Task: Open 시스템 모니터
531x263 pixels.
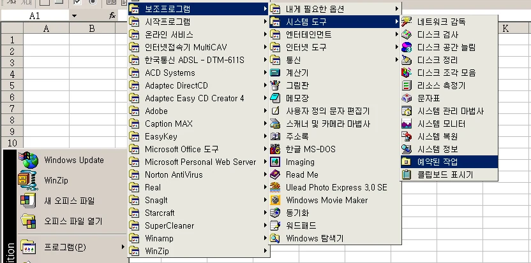Action: pyautogui.click(x=449, y=124)
